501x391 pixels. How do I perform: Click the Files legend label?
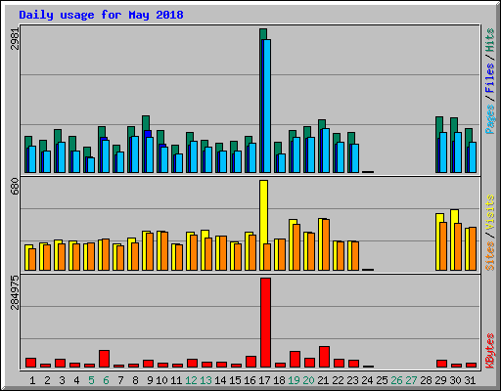[490, 77]
